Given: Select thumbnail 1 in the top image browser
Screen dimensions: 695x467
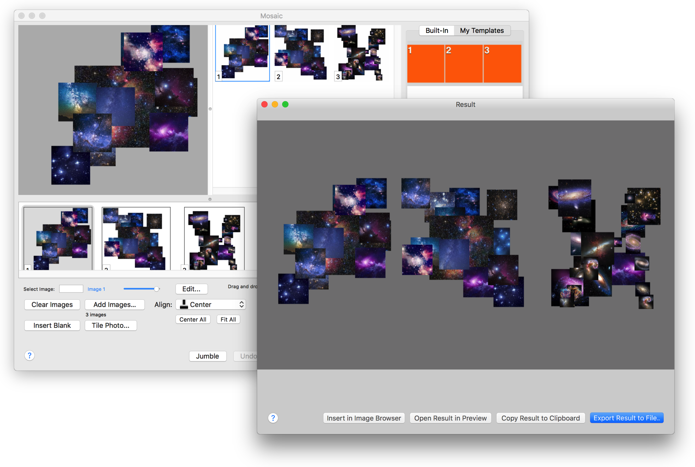Looking at the screenshot, I should (x=242, y=53).
